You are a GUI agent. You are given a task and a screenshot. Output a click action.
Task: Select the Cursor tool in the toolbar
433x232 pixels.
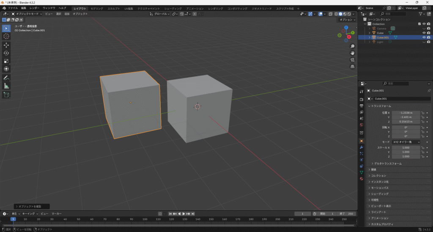[x=6, y=36]
